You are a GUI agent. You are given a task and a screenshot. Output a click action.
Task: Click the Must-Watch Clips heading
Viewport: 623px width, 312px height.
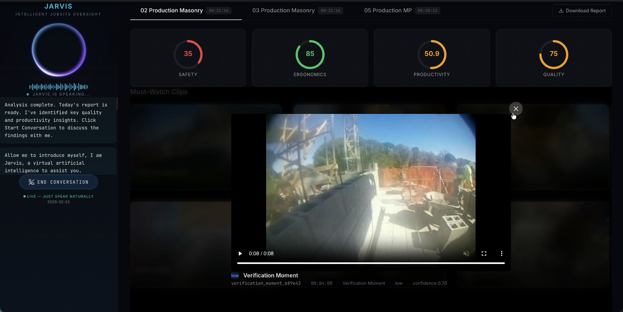[159, 92]
